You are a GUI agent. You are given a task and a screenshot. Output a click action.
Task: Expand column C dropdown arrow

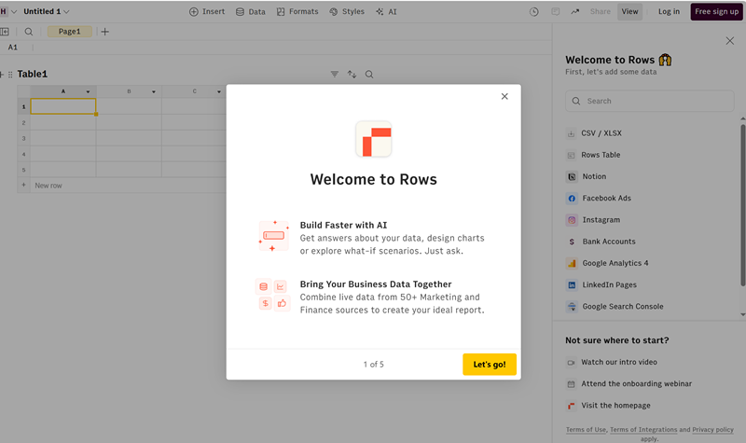219,91
